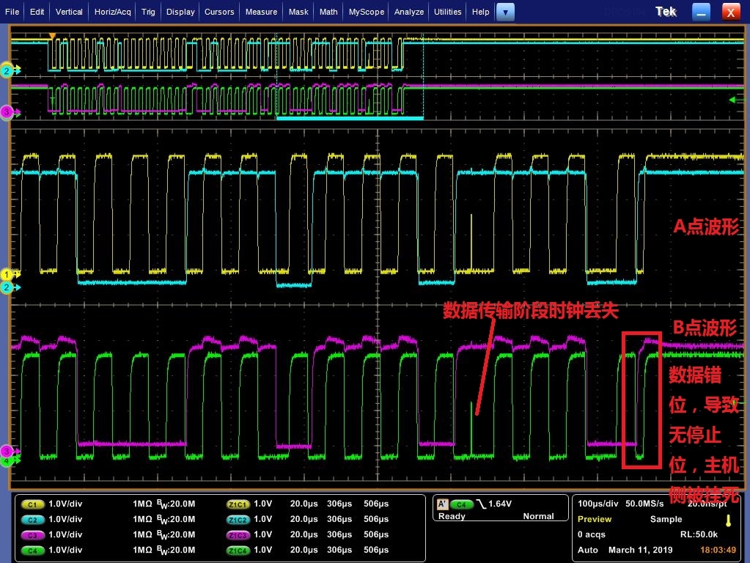This screenshot has width=750, height=563.
Task: Open the Horiz/Acq menu
Action: [113, 12]
